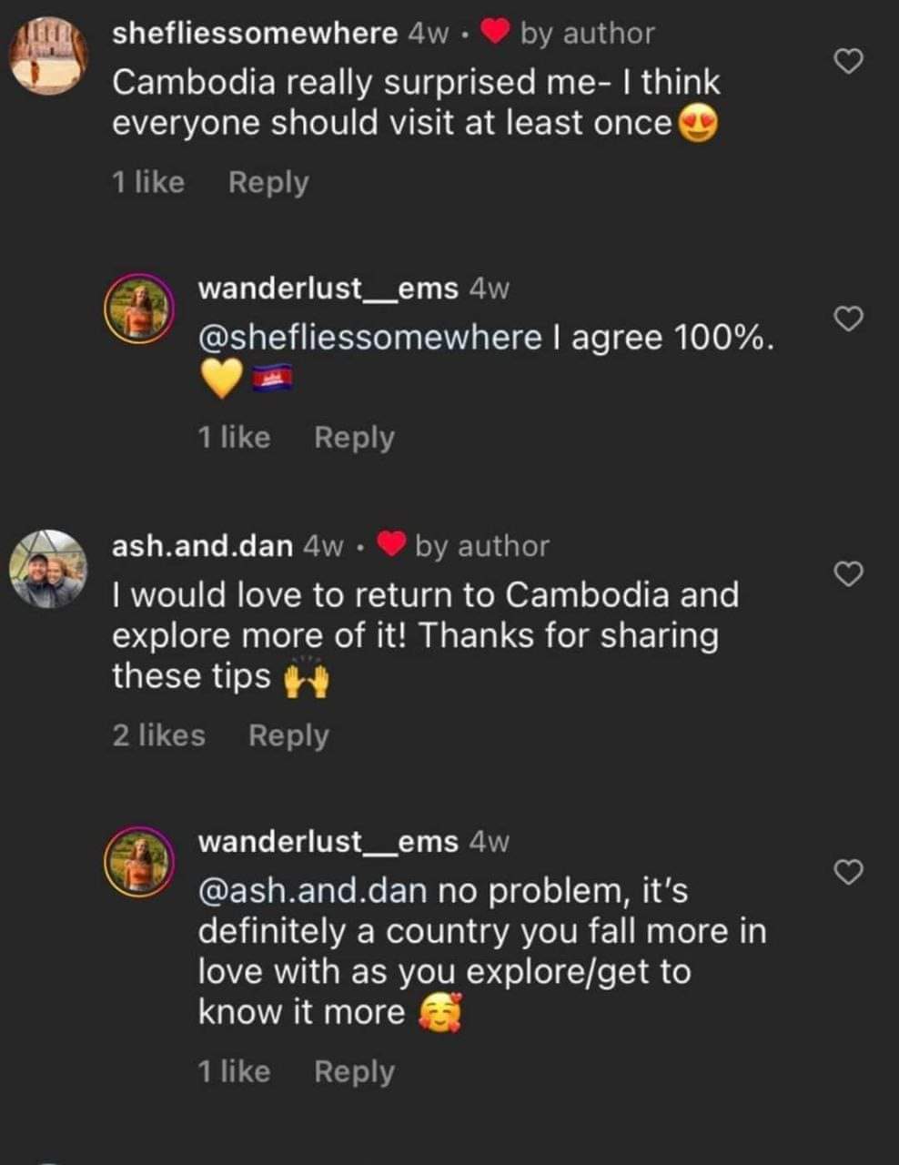Tap wanderlust__ems avatar on second reply

point(138,862)
